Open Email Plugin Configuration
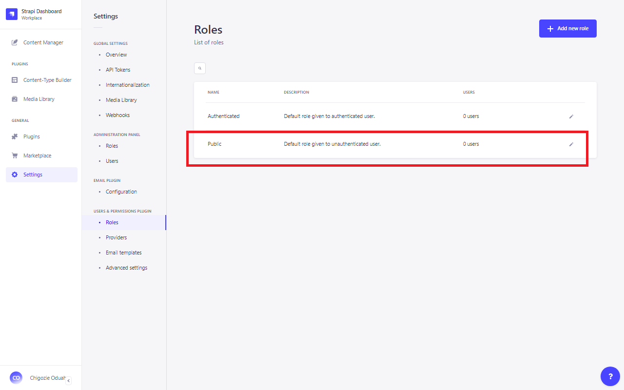624x390 pixels. (x=121, y=192)
